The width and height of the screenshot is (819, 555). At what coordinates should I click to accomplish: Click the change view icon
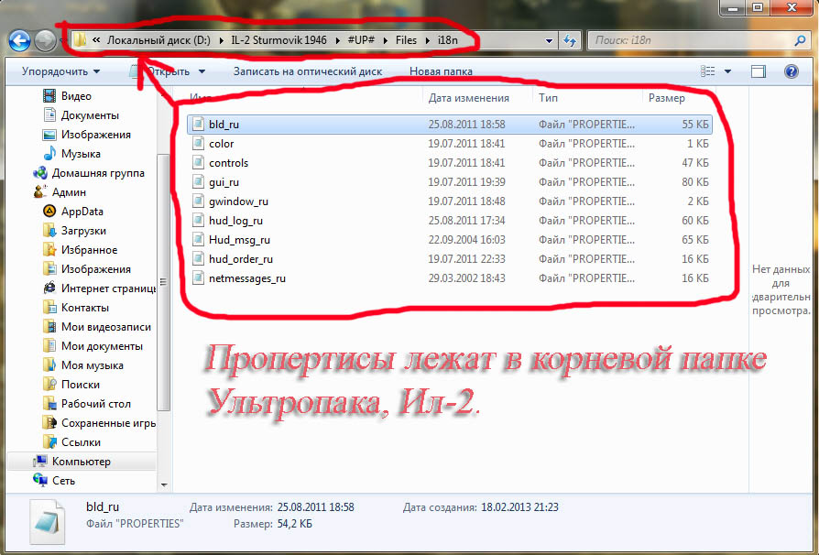pyautogui.click(x=708, y=71)
